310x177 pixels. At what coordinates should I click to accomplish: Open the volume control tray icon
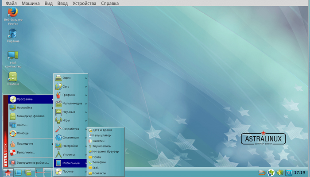tap(280, 173)
